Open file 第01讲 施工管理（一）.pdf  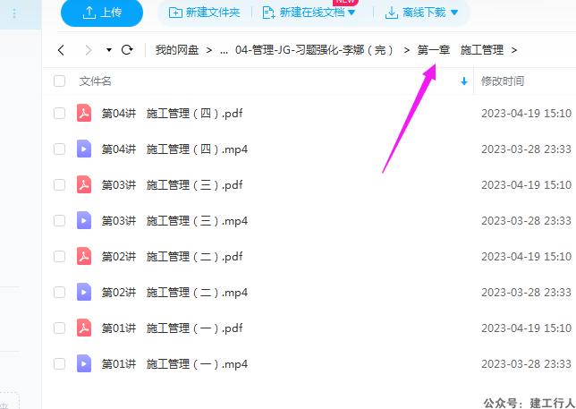pos(172,328)
